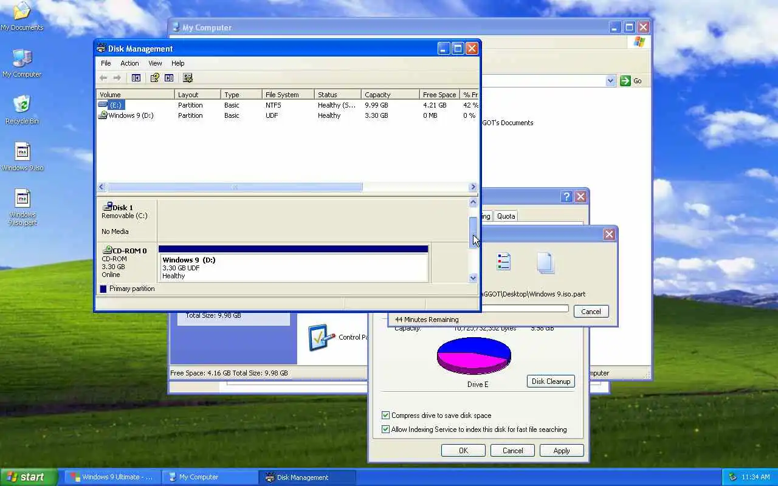778x486 pixels.
Task: Click Apply in drive properties dialog
Action: point(562,451)
